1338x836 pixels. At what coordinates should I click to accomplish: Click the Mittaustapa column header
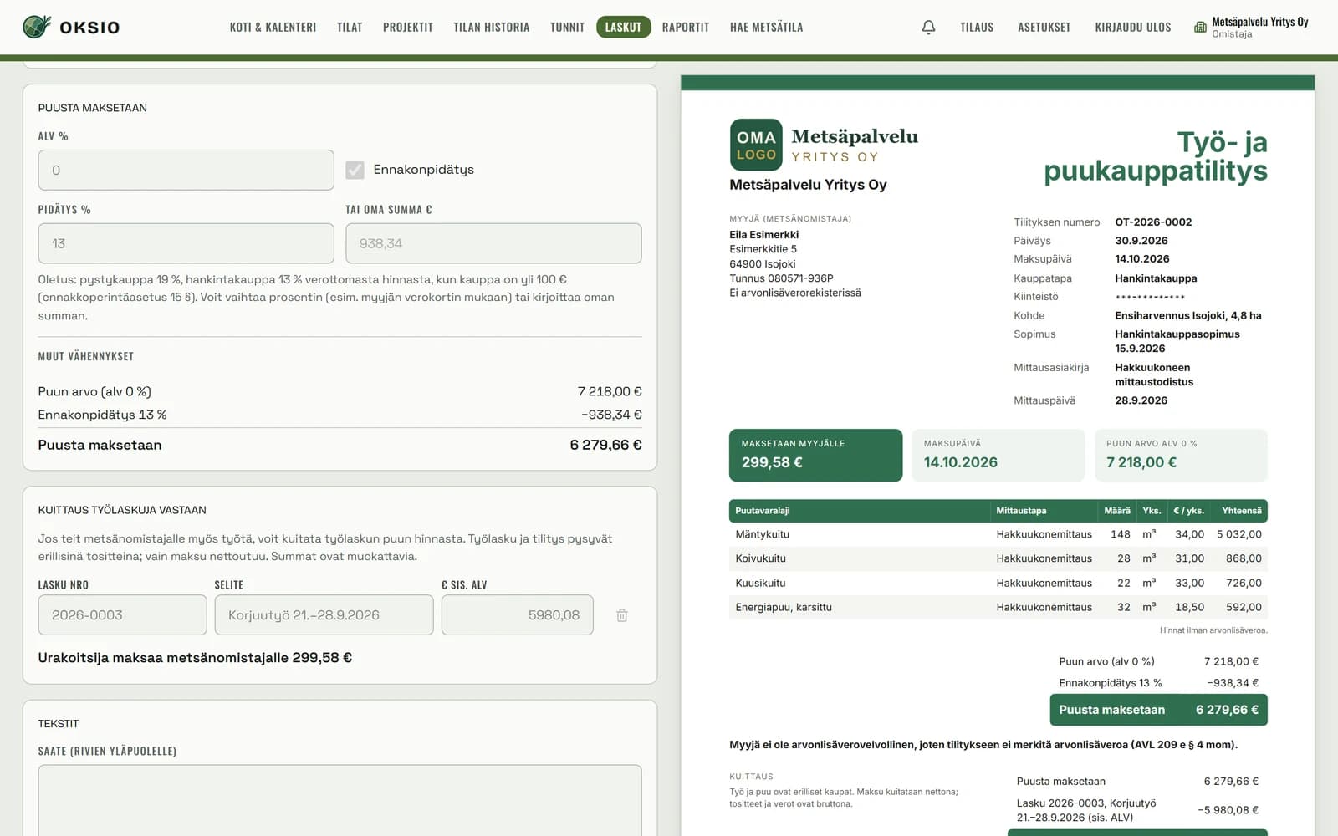pyautogui.click(x=1021, y=511)
